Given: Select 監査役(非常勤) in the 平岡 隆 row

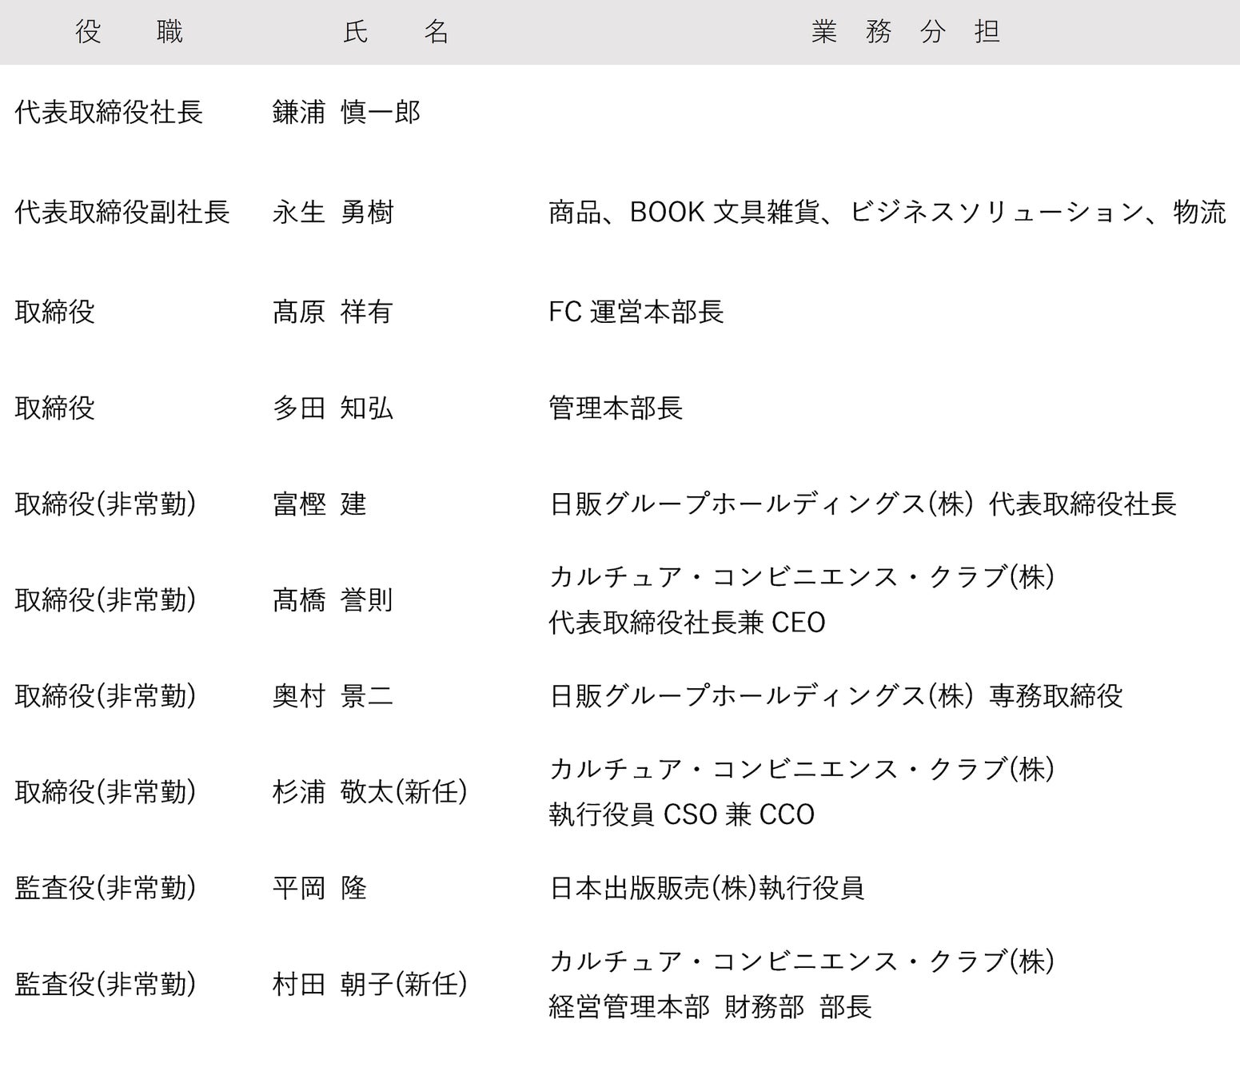Looking at the screenshot, I should [x=106, y=888].
